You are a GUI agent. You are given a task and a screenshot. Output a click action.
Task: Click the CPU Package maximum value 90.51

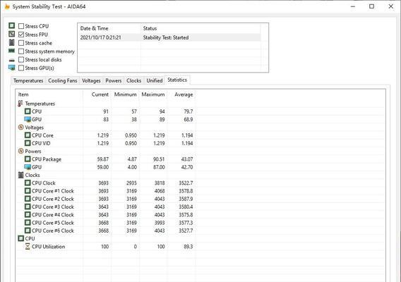(x=159, y=159)
